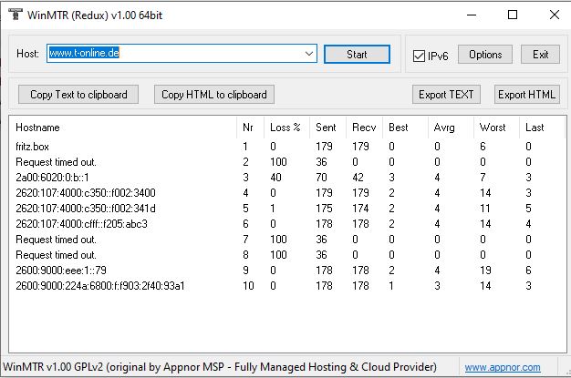Select the 2600:9000:224a:6800:f:f903:2f40:93a1 row
This screenshot has height=378, width=571.
click(x=287, y=286)
